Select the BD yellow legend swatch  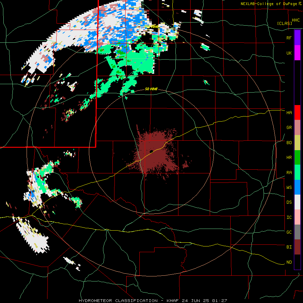pyautogui.click(x=297, y=143)
